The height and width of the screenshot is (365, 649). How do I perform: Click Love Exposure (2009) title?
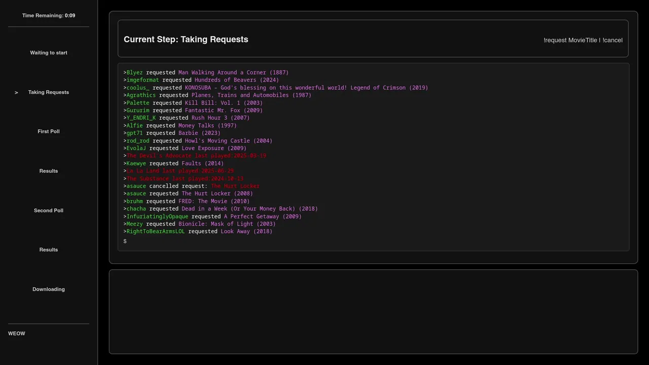click(214, 149)
